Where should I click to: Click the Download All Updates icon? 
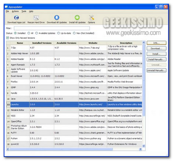[57, 18]
